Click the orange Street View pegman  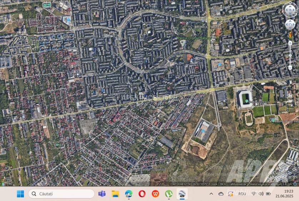[x=290, y=35]
